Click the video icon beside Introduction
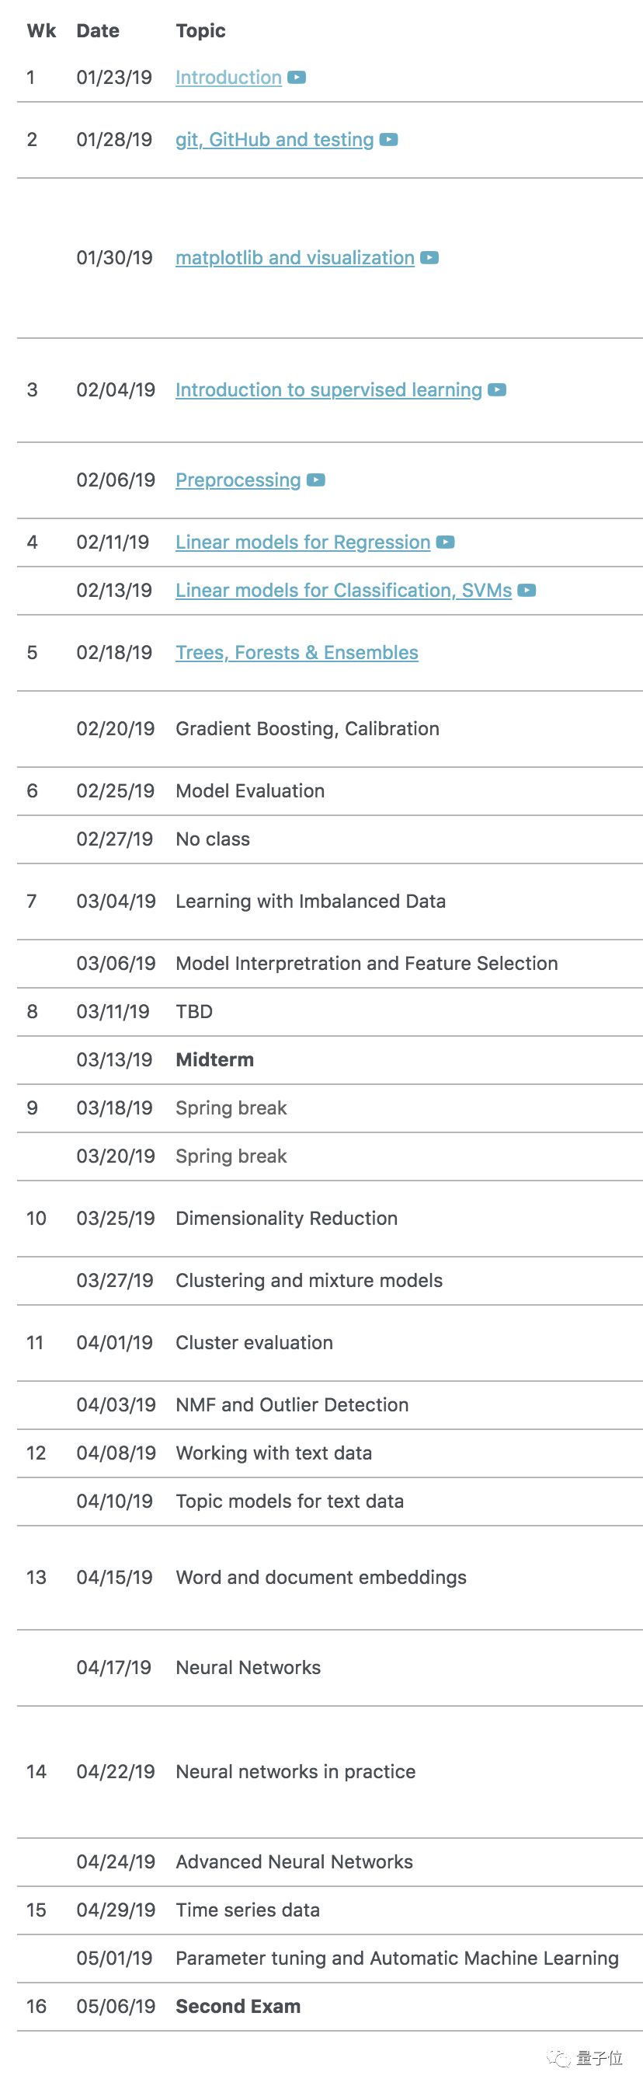 coord(297,78)
